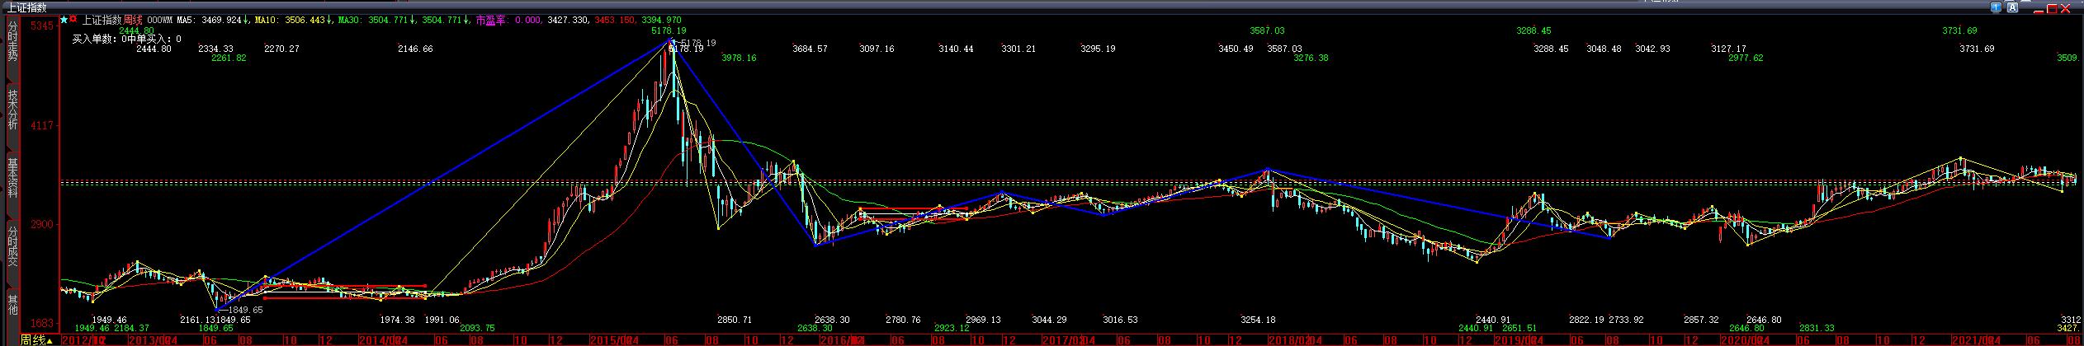Viewport: 2084px width, 346px height.
Task: Open the 基本资料 side tab
Action: click(12, 178)
